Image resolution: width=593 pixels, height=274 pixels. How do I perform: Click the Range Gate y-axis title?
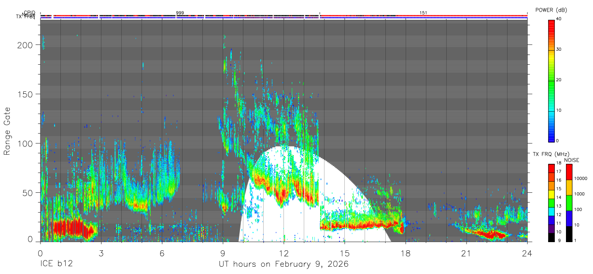[x=7, y=131]
